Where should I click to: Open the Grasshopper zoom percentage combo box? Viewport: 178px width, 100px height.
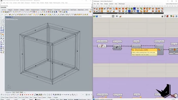[105, 16]
